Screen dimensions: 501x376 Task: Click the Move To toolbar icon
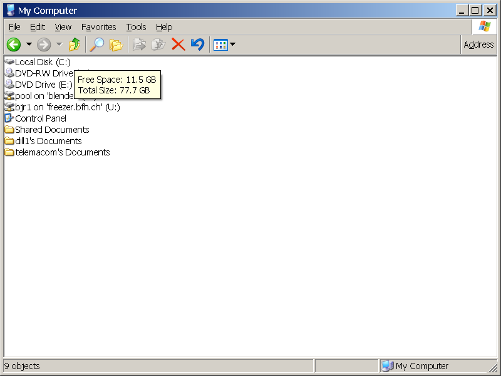(139, 44)
